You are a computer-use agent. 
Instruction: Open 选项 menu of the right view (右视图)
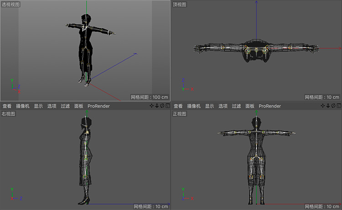(x=52, y=106)
